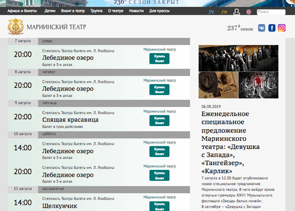Select the 9 августа date header
The image size is (295, 211).
tap(23, 103)
